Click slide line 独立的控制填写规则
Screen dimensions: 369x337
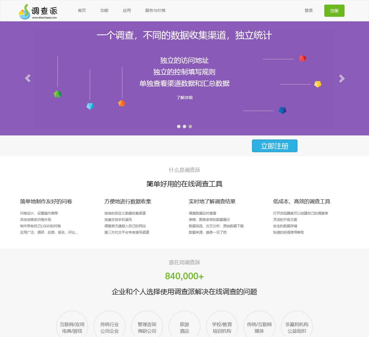[x=184, y=72]
